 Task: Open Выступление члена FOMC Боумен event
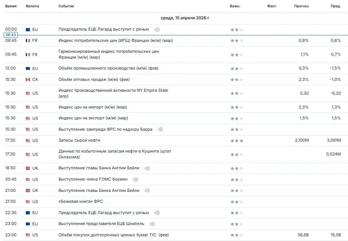click(x=93, y=179)
